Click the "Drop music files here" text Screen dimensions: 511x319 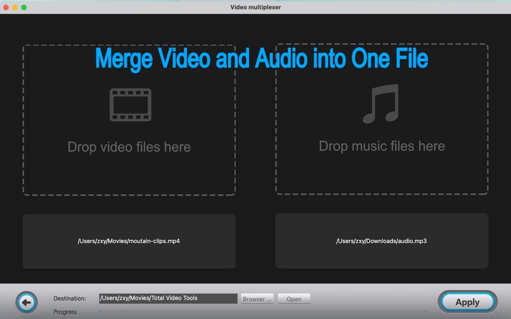pos(381,146)
